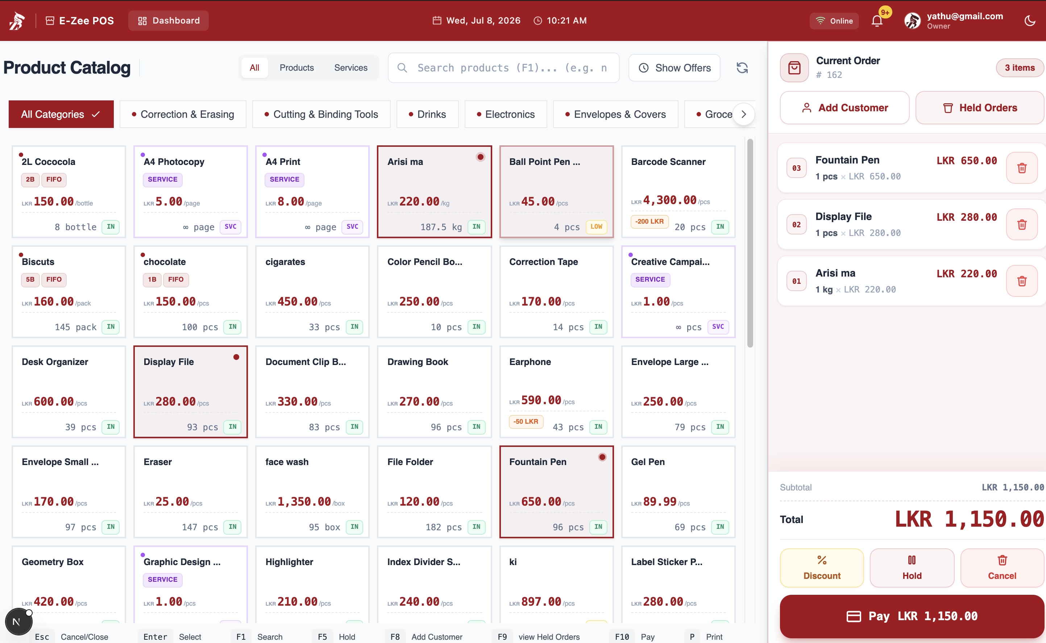The height and width of the screenshot is (643, 1046).
Task: Add A4 Photocopy service card
Action: click(x=191, y=192)
